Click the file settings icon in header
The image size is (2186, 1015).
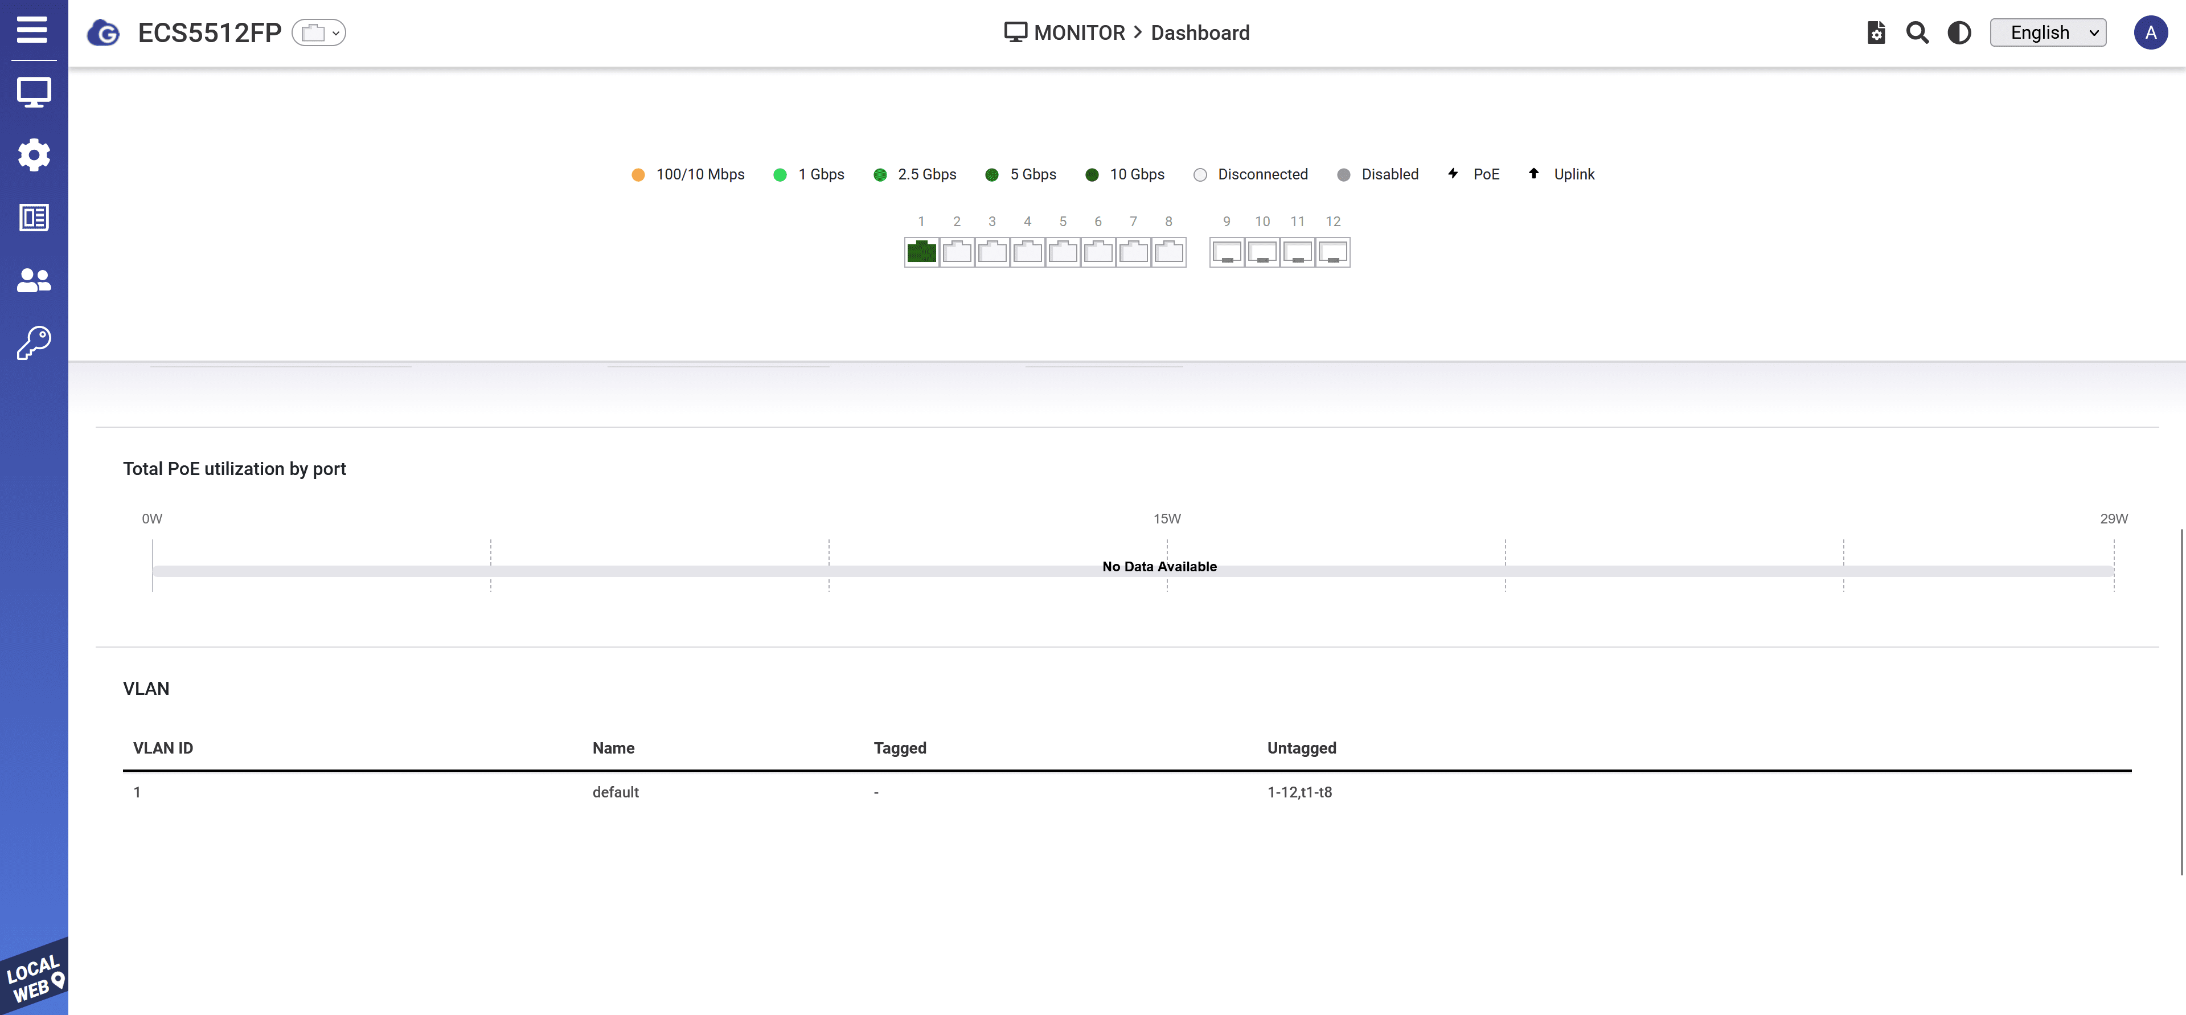[1876, 33]
